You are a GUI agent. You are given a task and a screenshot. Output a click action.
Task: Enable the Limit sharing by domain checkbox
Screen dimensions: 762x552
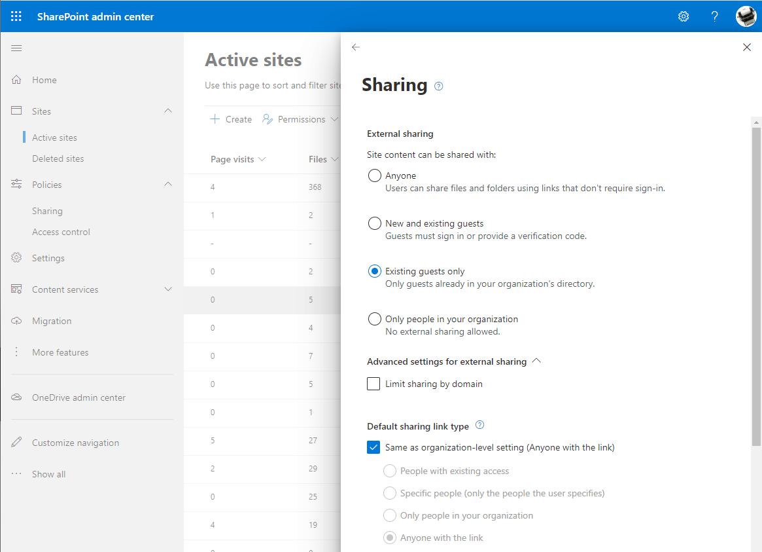coord(373,384)
